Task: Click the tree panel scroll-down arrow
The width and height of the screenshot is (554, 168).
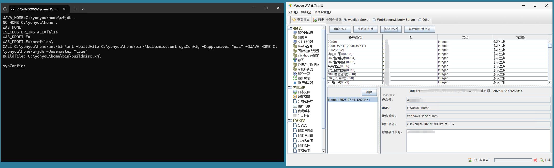Action: (324, 151)
